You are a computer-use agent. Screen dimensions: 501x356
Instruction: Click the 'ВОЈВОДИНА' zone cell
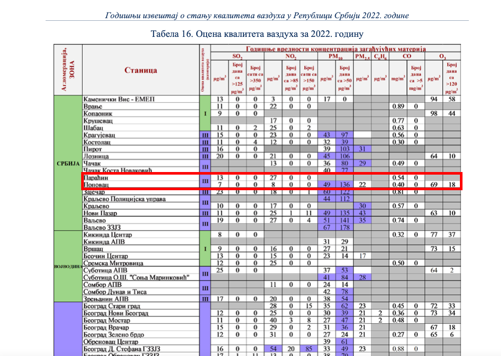tap(68, 267)
